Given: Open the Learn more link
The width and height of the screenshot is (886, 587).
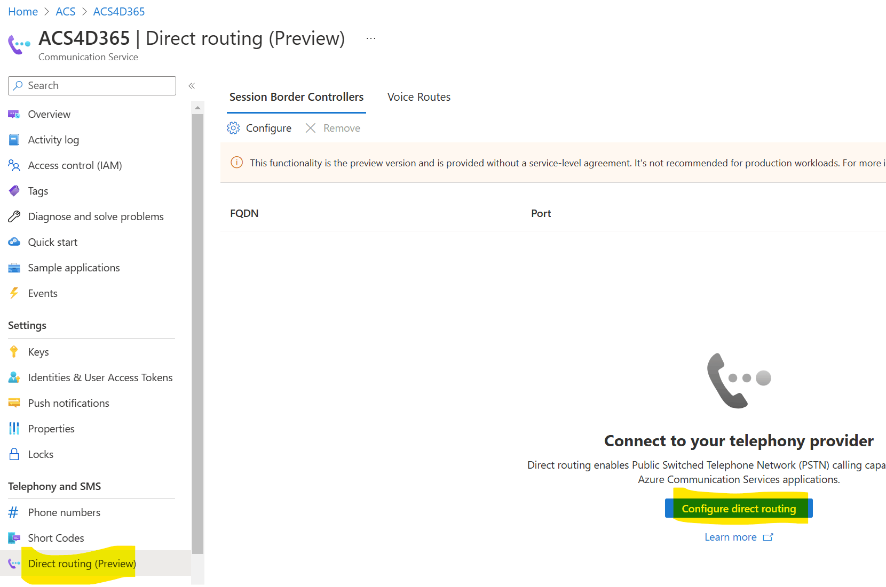Looking at the screenshot, I should (x=731, y=537).
